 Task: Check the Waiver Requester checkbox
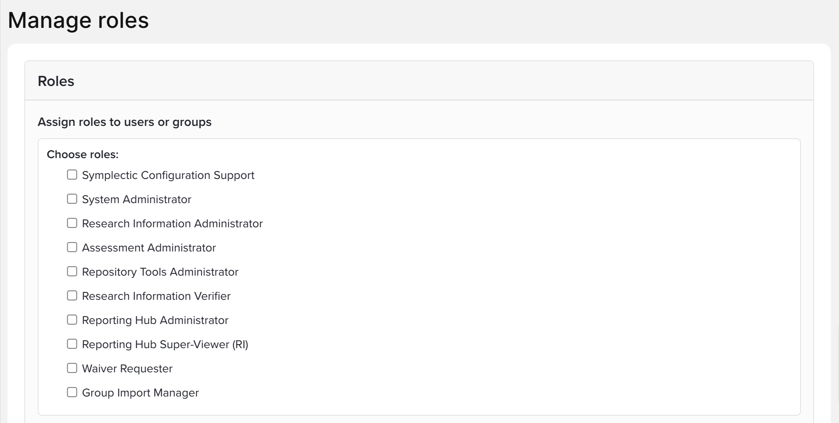tap(72, 368)
